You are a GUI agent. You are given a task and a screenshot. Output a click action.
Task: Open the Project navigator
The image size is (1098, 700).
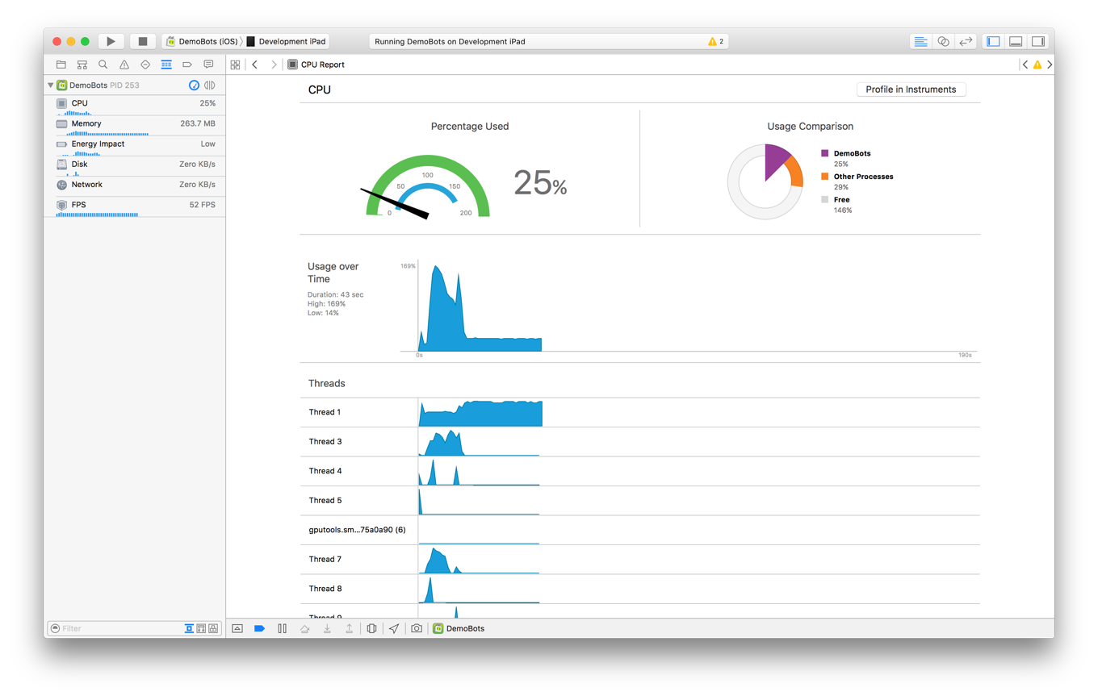pos(61,65)
